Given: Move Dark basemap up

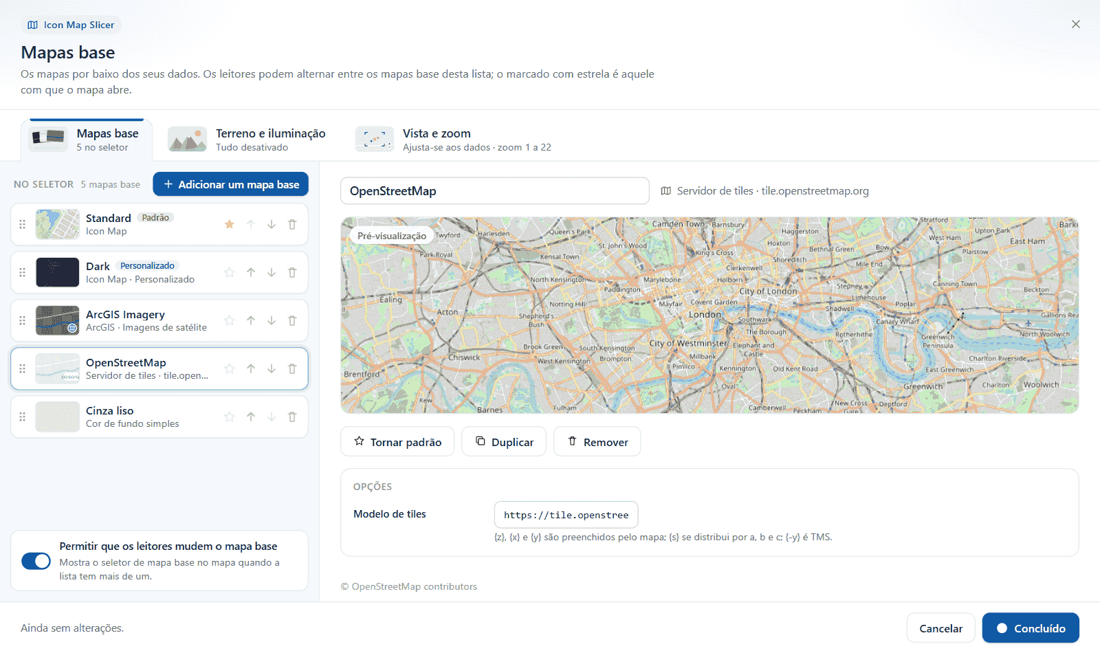Looking at the screenshot, I should (x=251, y=272).
